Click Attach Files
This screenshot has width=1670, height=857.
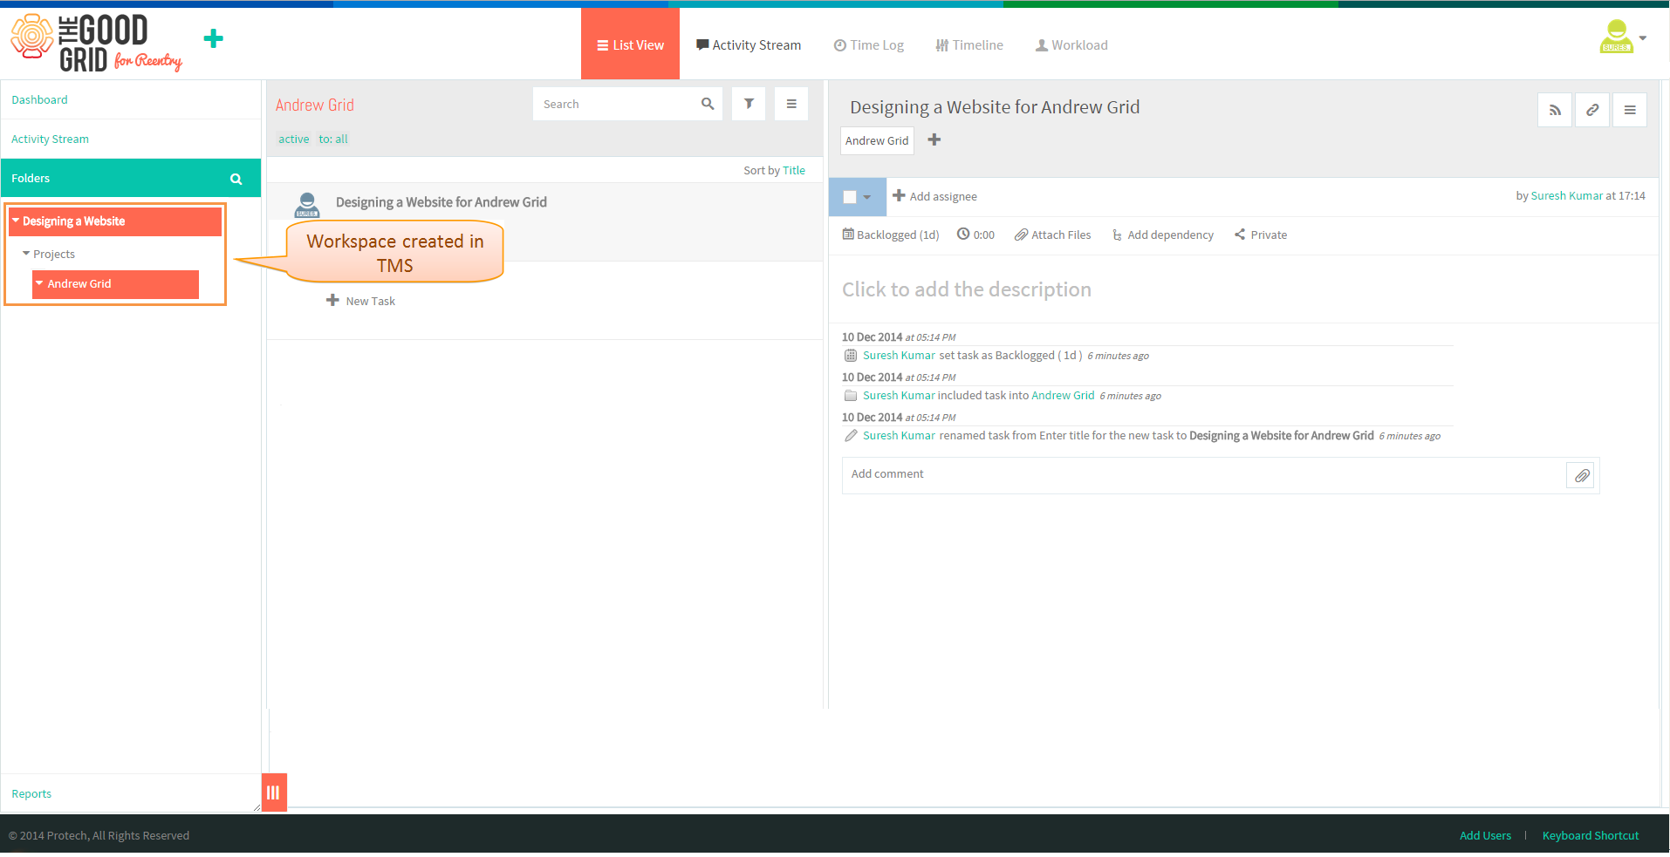(1052, 235)
